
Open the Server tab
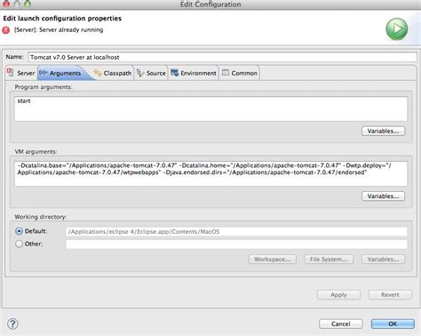[x=21, y=73]
